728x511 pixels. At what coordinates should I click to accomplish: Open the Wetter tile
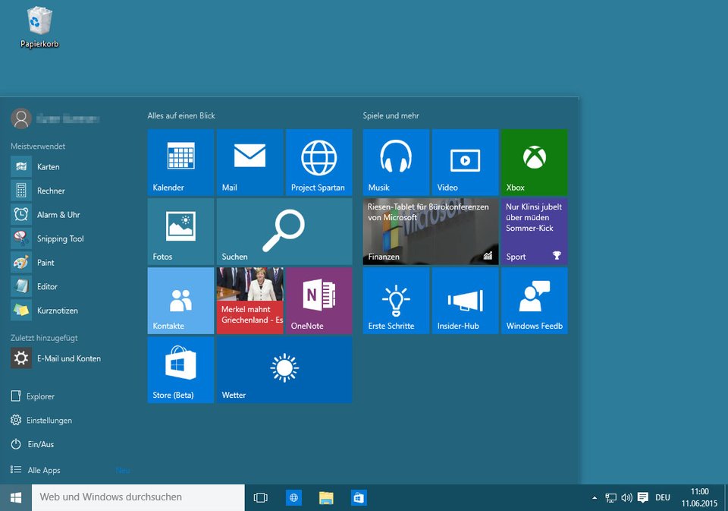coord(284,370)
